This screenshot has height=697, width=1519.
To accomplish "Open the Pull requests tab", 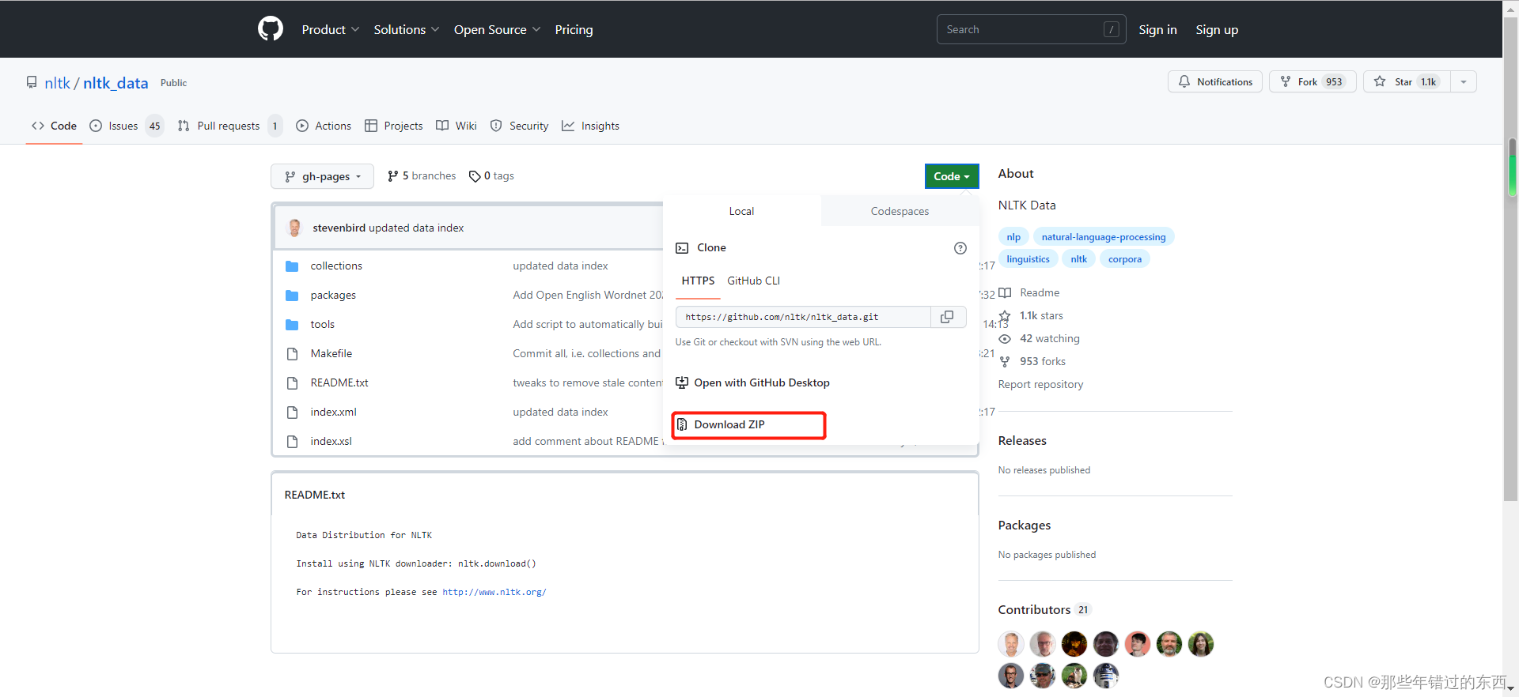I will point(229,126).
